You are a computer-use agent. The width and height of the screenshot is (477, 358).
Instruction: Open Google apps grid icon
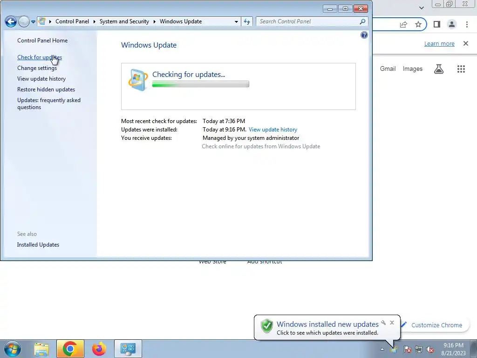point(461,69)
